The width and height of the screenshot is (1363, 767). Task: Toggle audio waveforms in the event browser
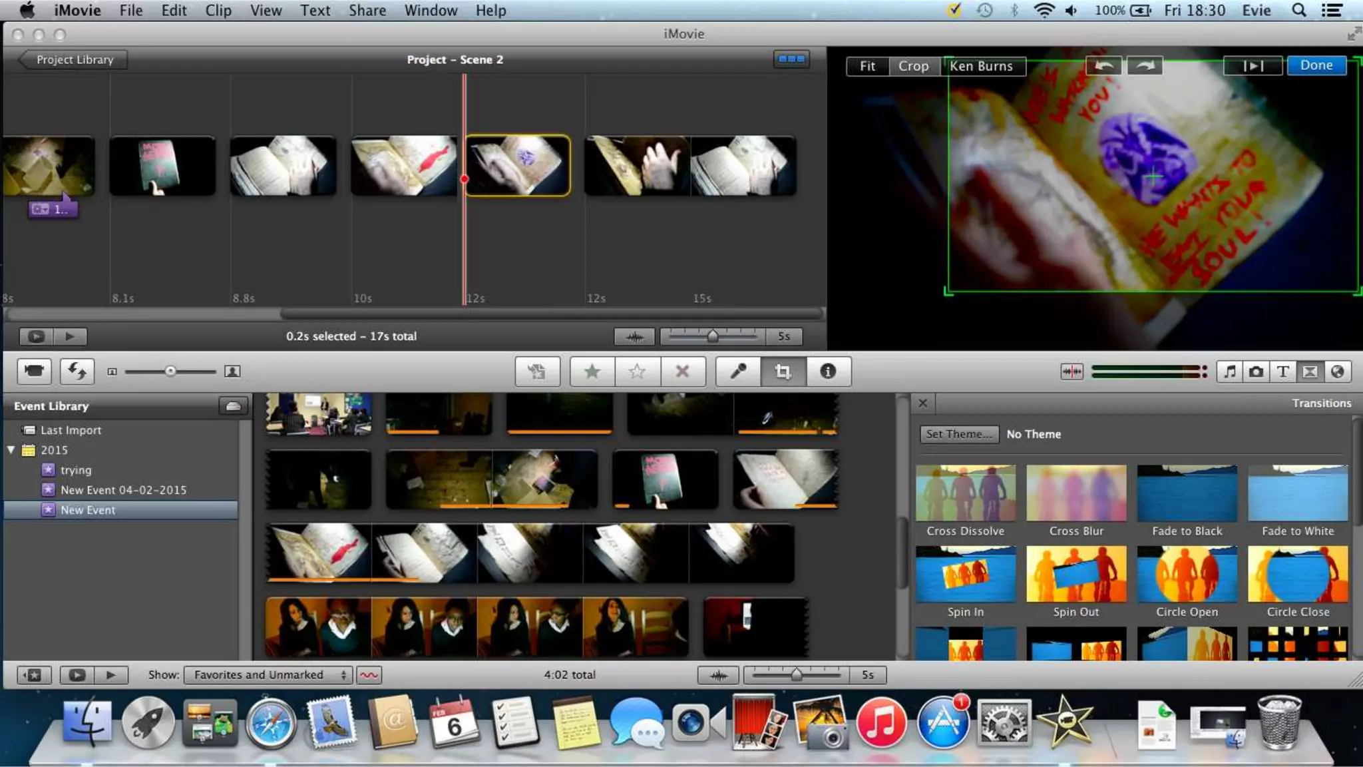point(718,675)
